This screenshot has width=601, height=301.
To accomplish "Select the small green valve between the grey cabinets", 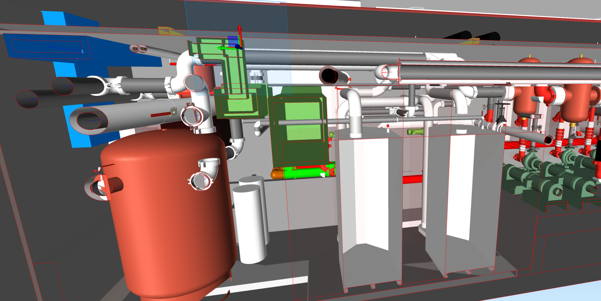I will coord(415,132).
